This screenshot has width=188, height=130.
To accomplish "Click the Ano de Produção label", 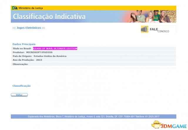I will [x=23, y=60].
